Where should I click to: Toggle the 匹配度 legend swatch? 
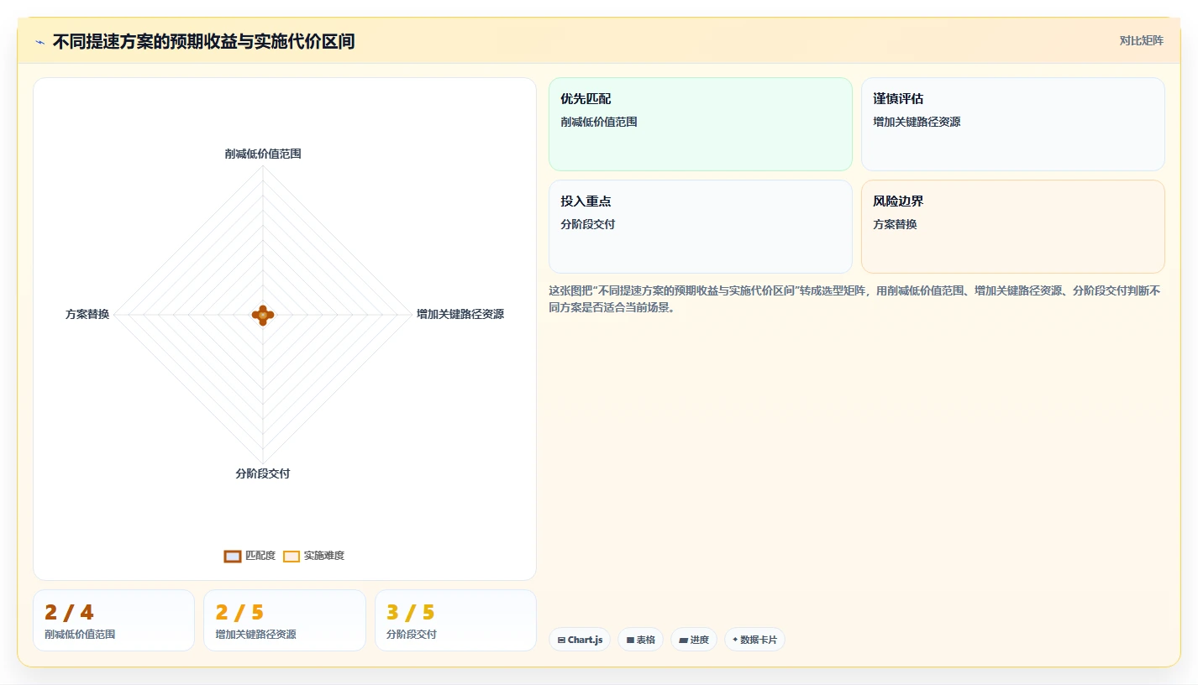[233, 556]
